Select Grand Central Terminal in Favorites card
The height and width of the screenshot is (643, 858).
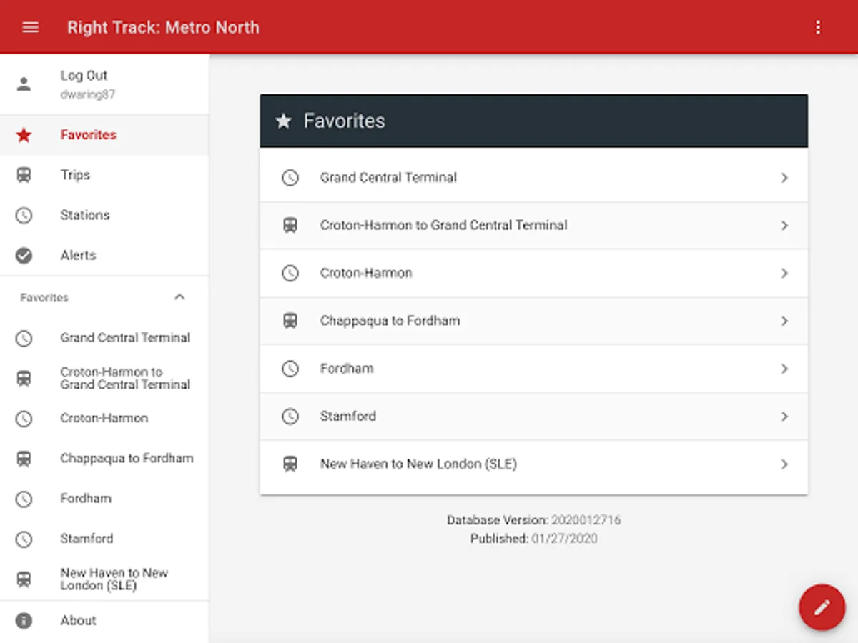[x=533, y=178]
